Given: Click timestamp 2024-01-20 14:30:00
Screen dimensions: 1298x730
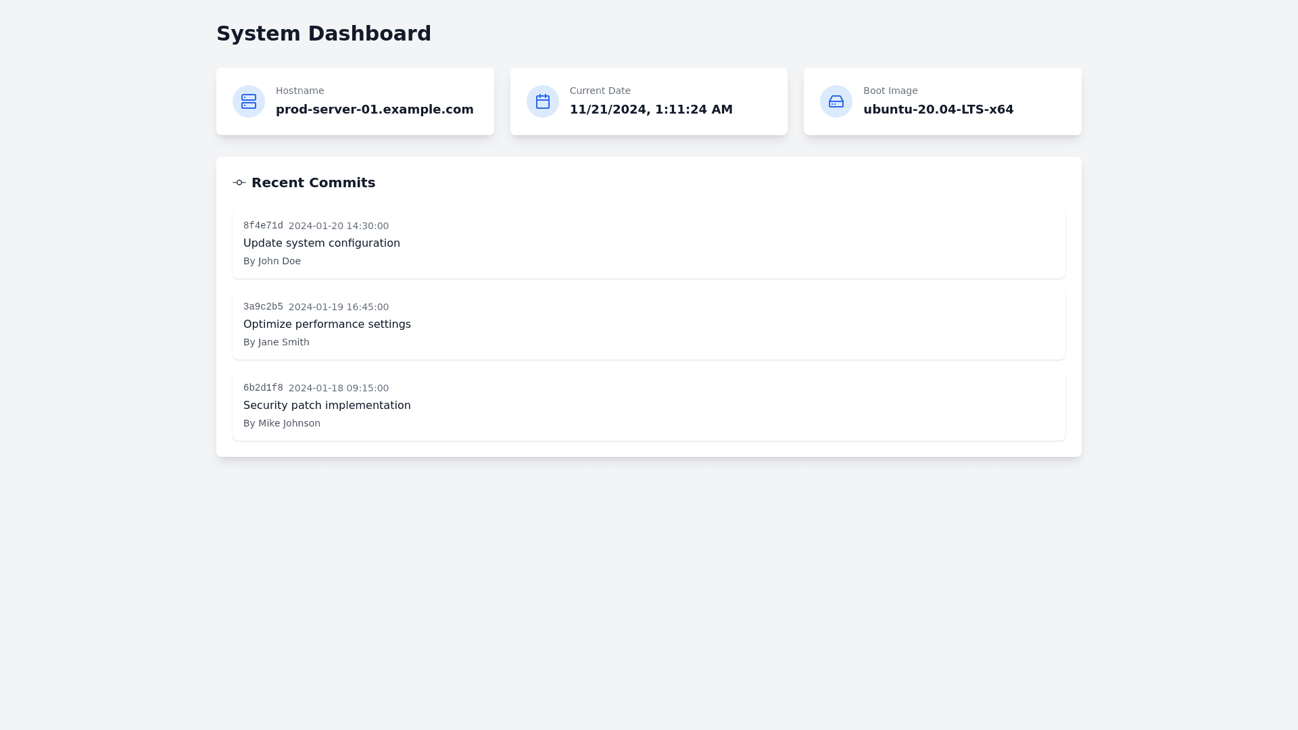Looking at the screenshot, I should click(x=338, y=226).
